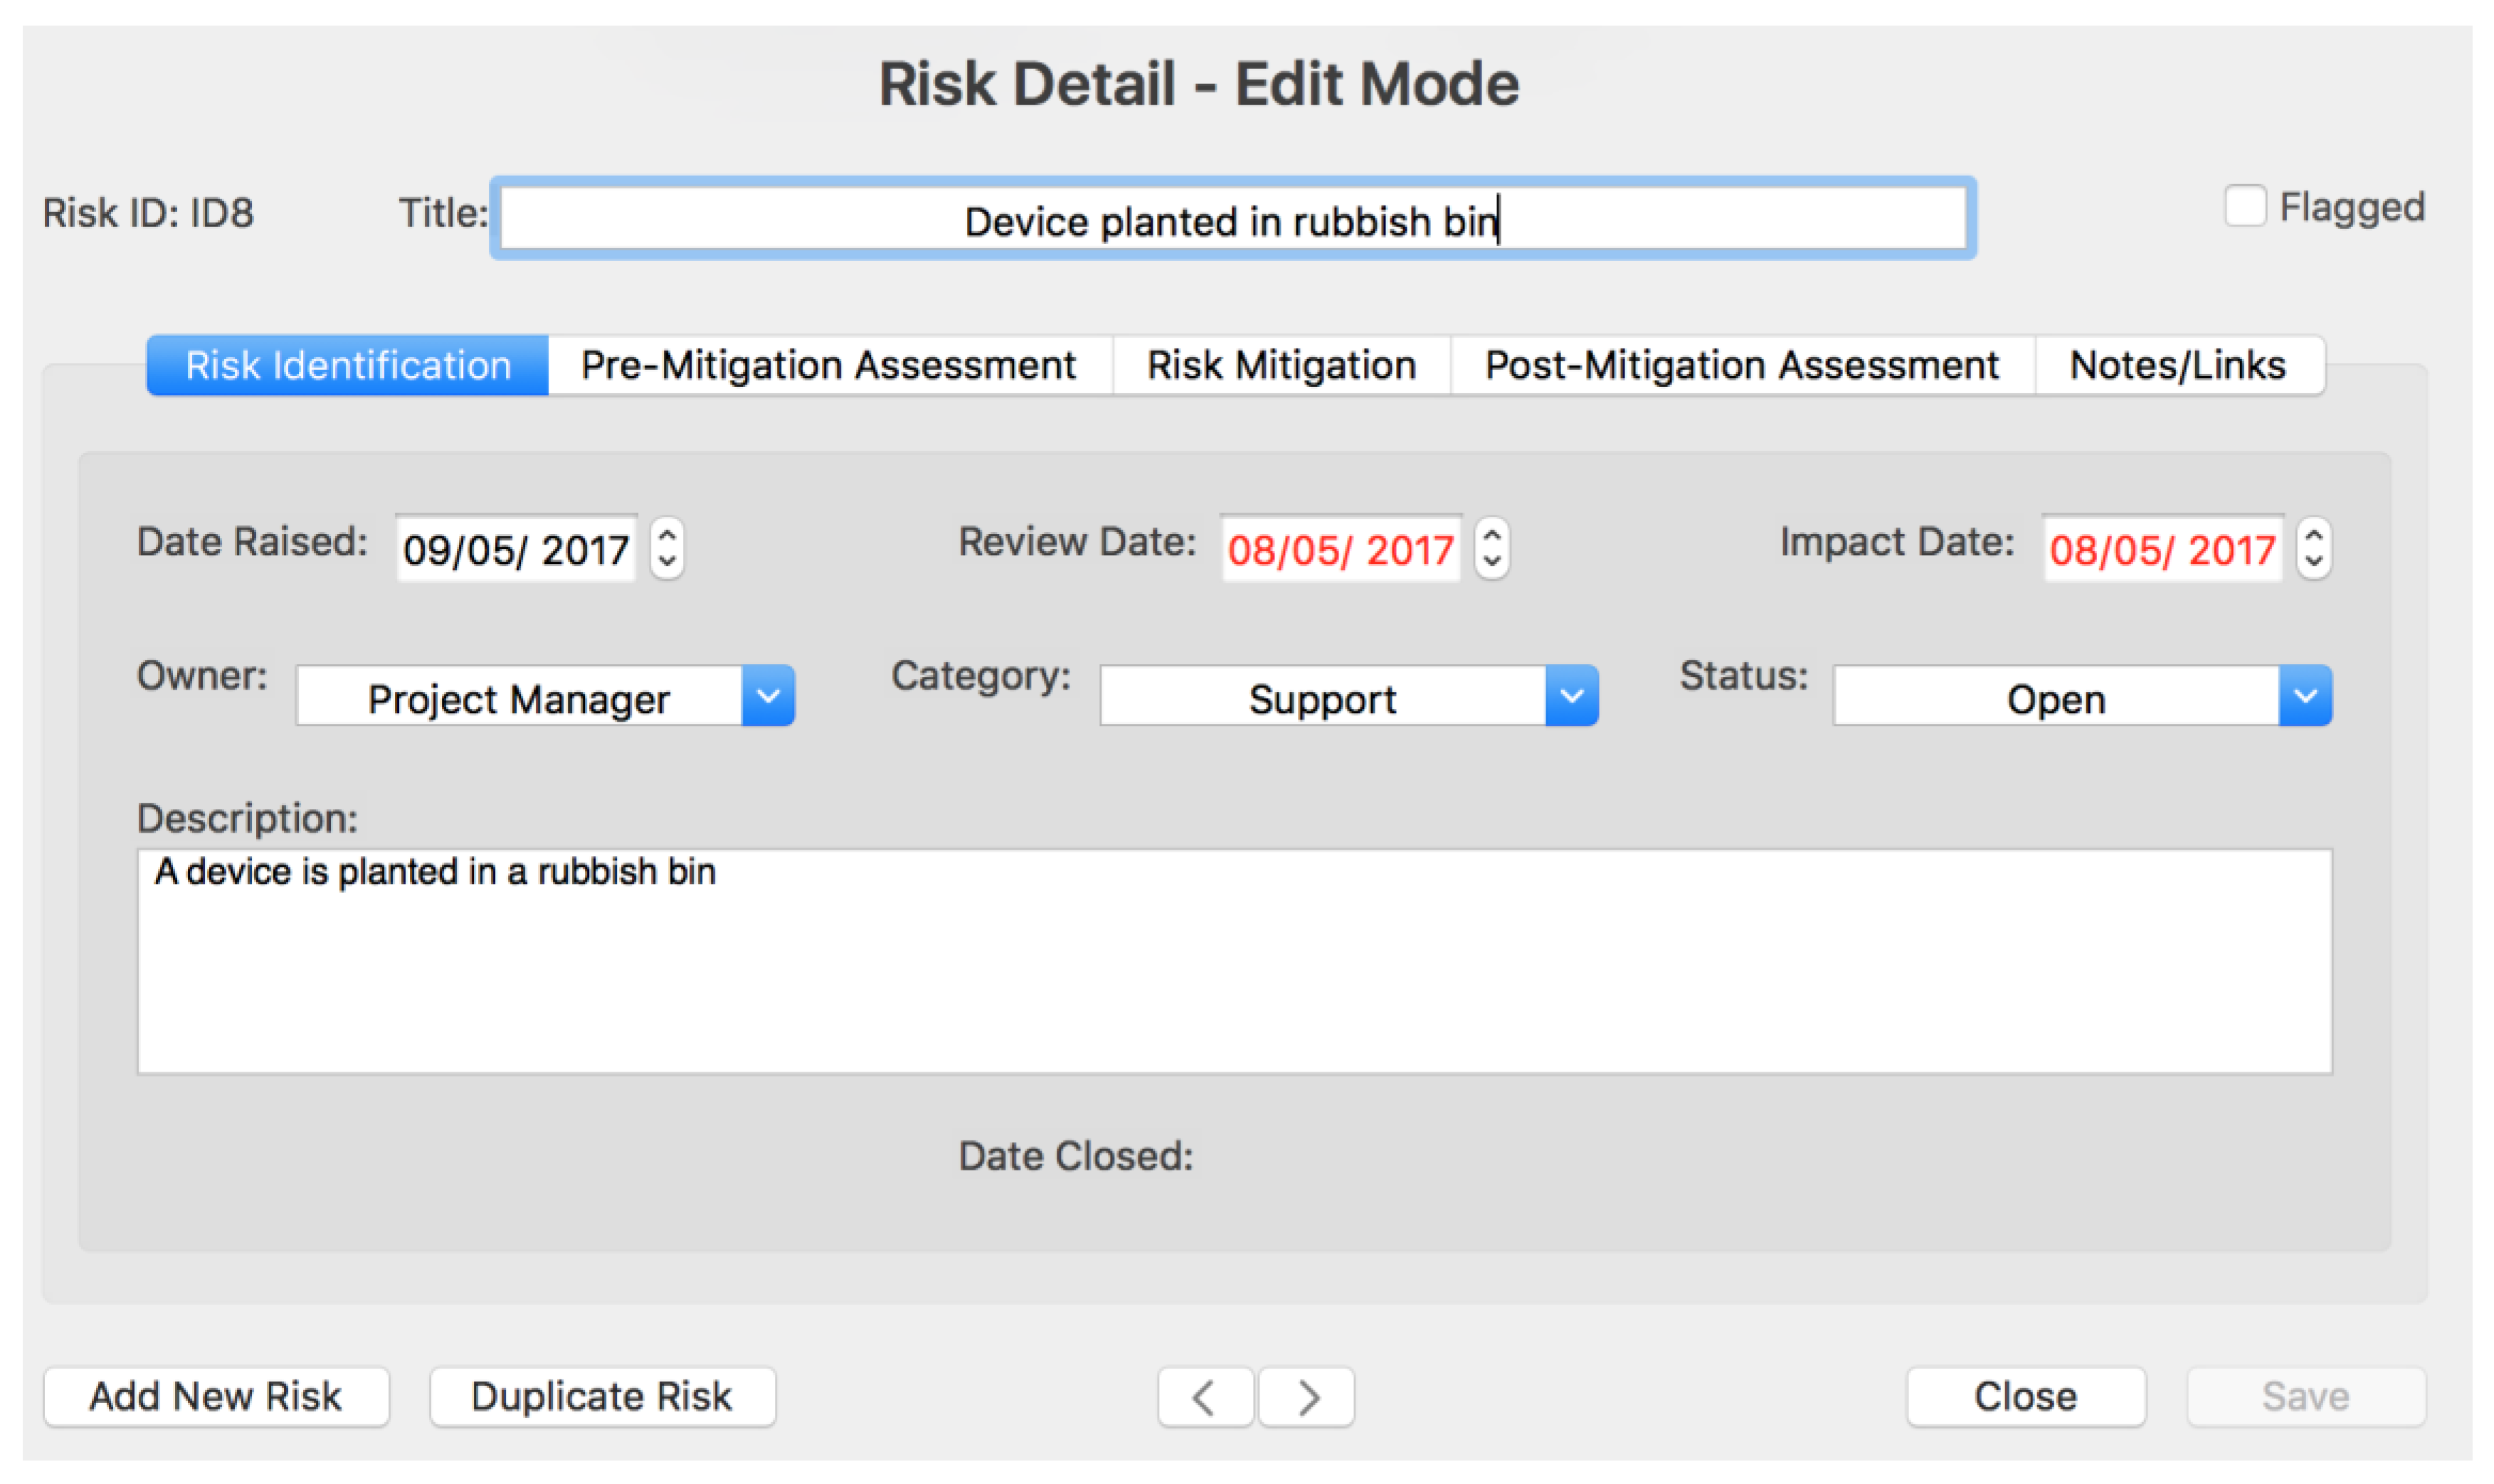The image size is (2494, 1484).
Task: Expand the Category dropdown showing Support
Action: click(1570, 696)
